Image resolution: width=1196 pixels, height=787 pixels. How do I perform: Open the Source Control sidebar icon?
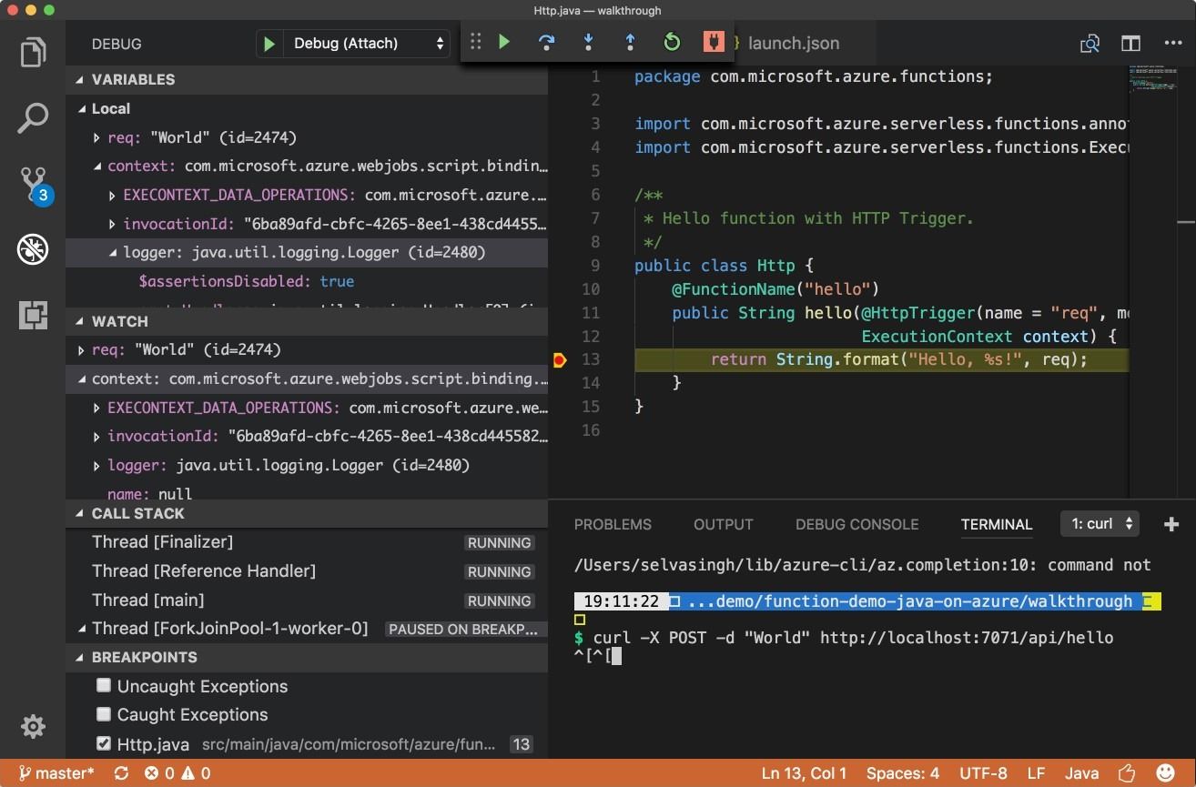point(33,184)
